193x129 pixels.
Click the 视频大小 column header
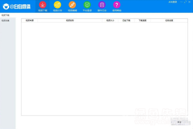pyautogui.click(x=110, y=20)
